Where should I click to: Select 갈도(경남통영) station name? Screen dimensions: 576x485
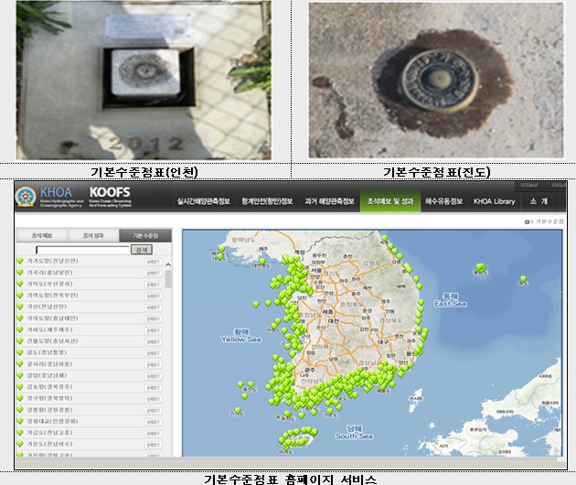click(x=47, y=352)
